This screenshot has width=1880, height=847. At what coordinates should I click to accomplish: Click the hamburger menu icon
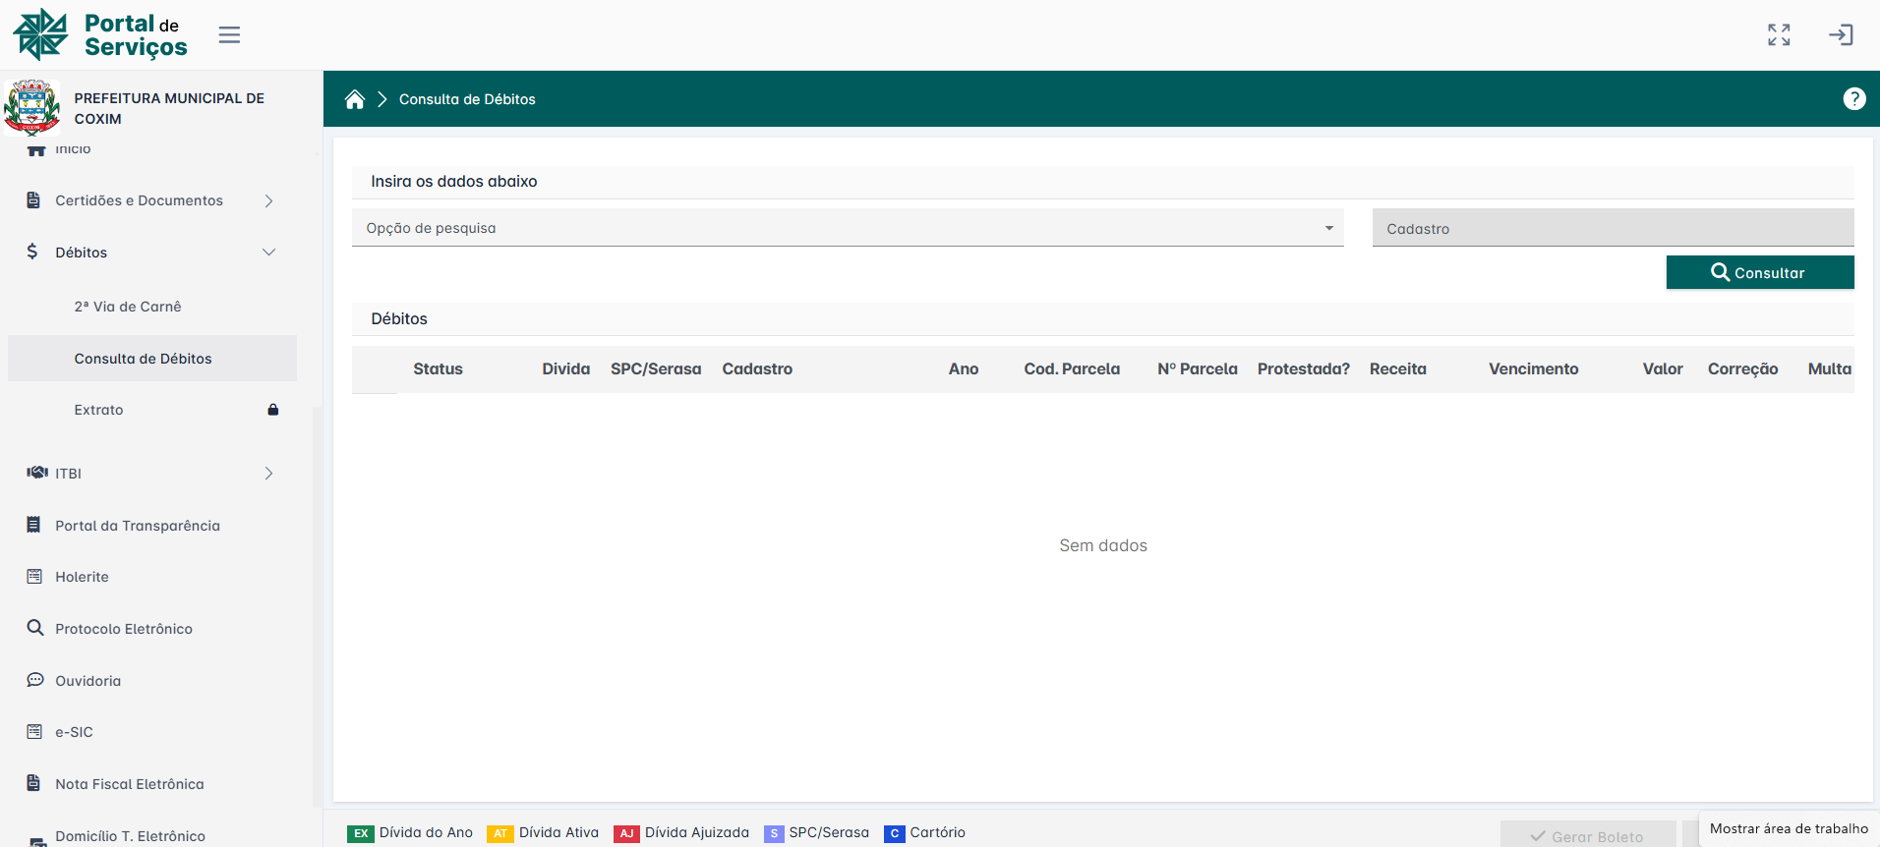point(229,35)
